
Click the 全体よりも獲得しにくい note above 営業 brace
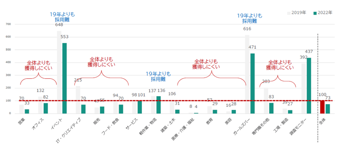(x=39, y=66)
